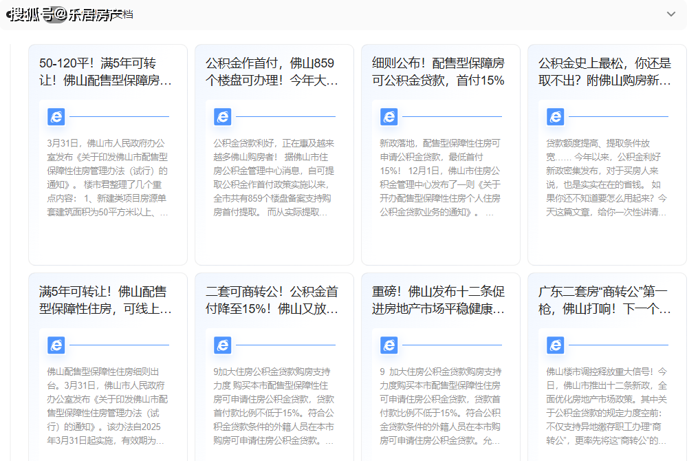The height and width of the screenshot is (461, 698).
Task: Click summary text starting '贷款额度提高、提取条件放宽'
Action: tap(607, 178)
